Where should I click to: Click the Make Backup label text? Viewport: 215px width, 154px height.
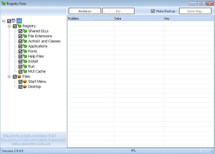pos(166,11)
